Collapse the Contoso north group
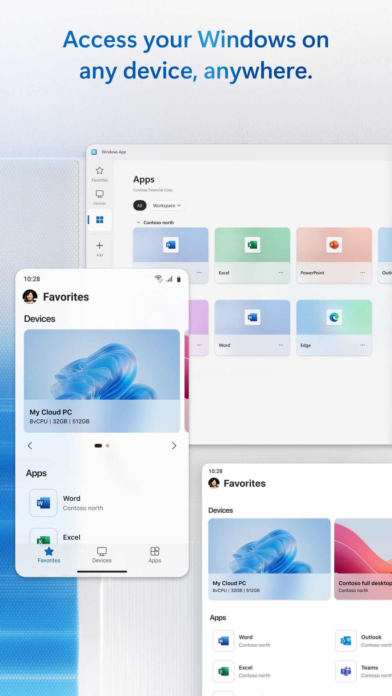Image resolution: width=392 pixels, height=696 pixels. 138,223
